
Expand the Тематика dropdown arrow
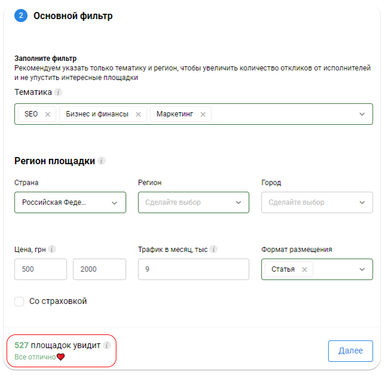pos(362,114)
